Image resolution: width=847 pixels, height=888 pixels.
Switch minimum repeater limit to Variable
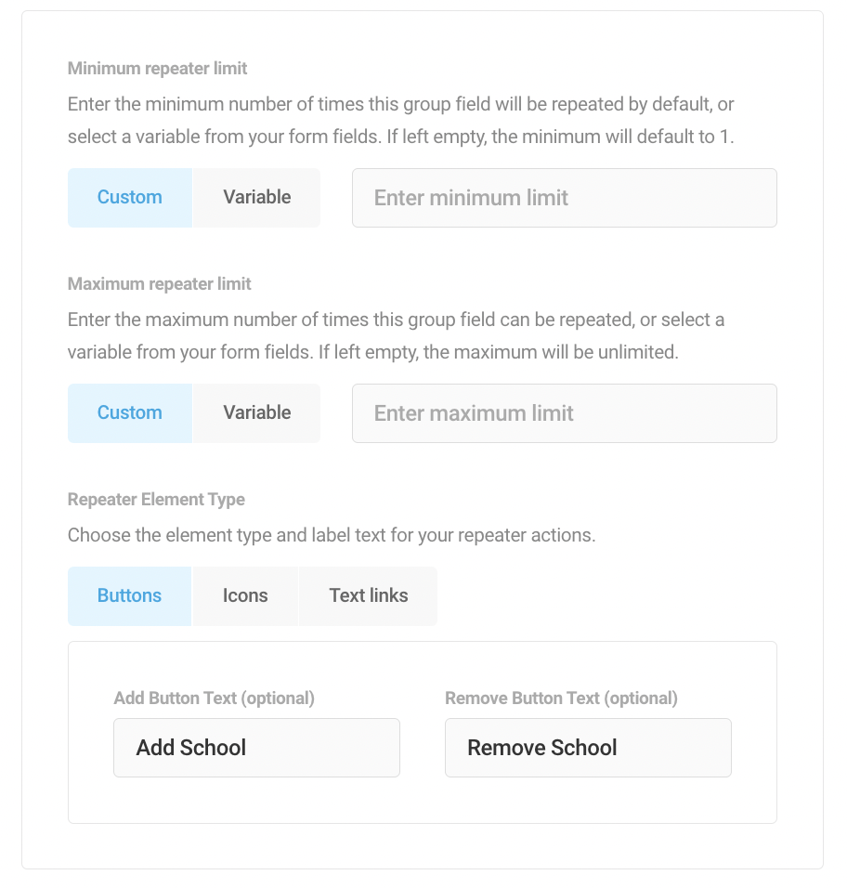[256, 198]
